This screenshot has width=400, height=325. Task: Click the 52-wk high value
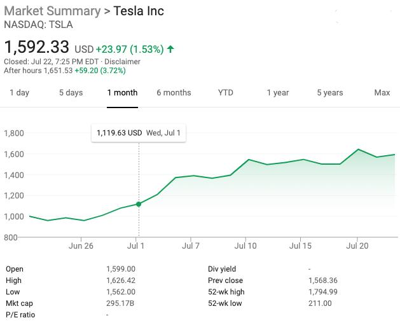(x=321, y=292)
